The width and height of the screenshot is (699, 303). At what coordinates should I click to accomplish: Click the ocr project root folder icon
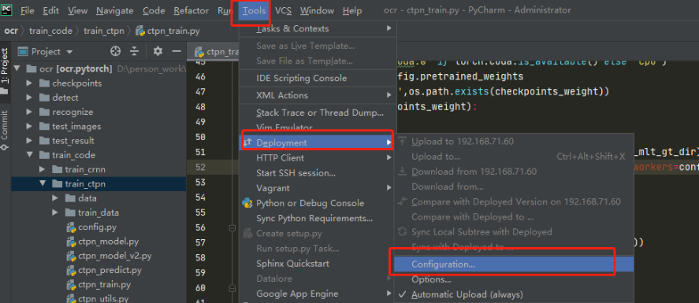point(32,68)
